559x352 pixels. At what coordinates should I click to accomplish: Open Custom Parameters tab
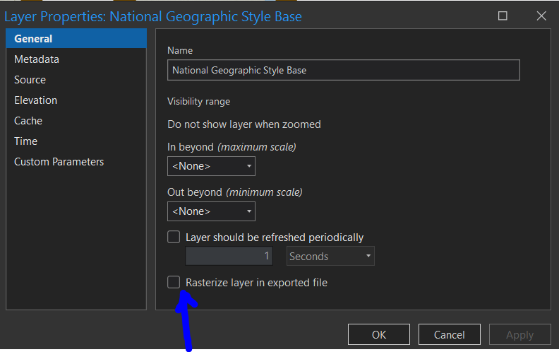click(x=59, y=162)
